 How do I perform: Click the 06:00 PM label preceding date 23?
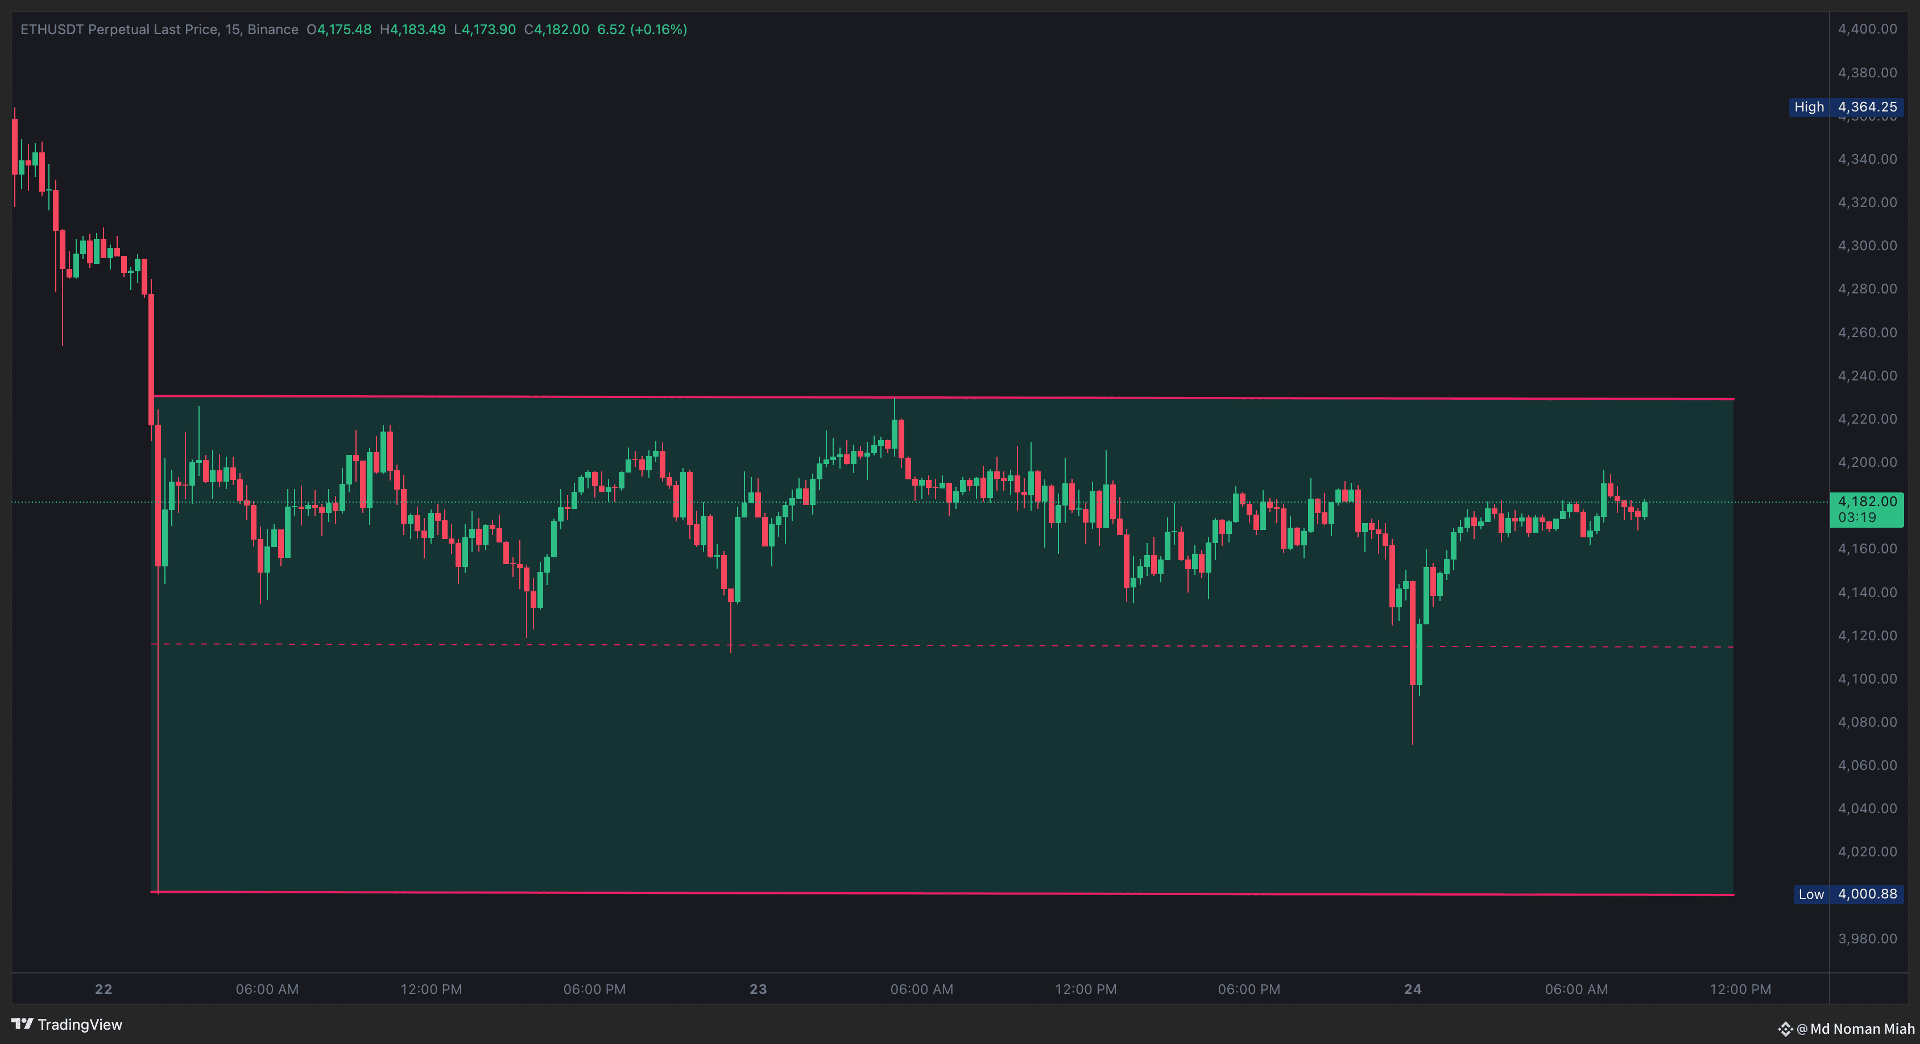(x=595, y=989)
